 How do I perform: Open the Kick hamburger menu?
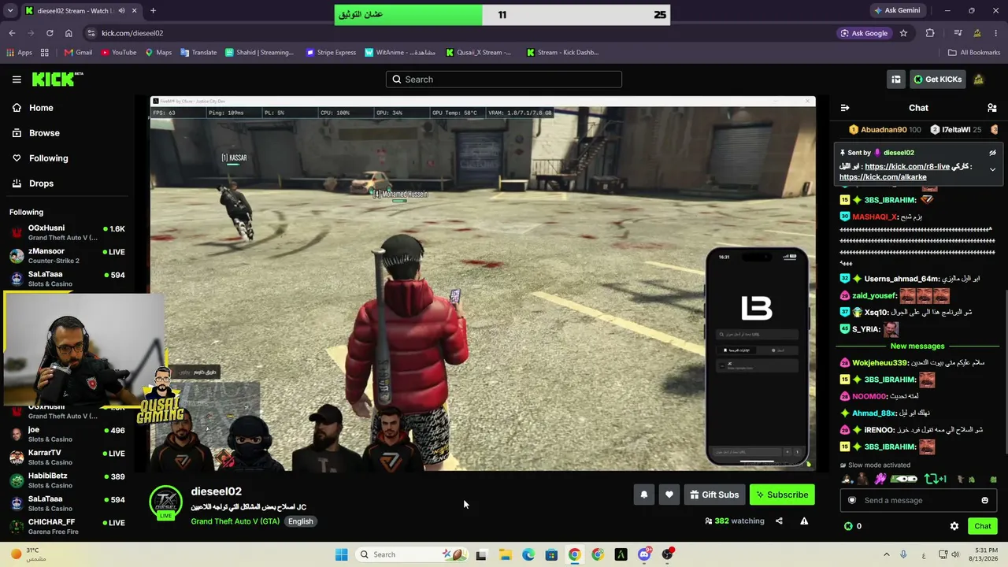click(17, 80)
